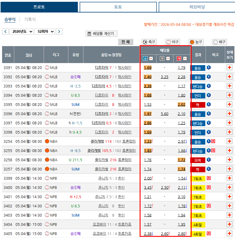Click the S badge on row 3391
Screen dimensions: 235x238
[209, 68]
